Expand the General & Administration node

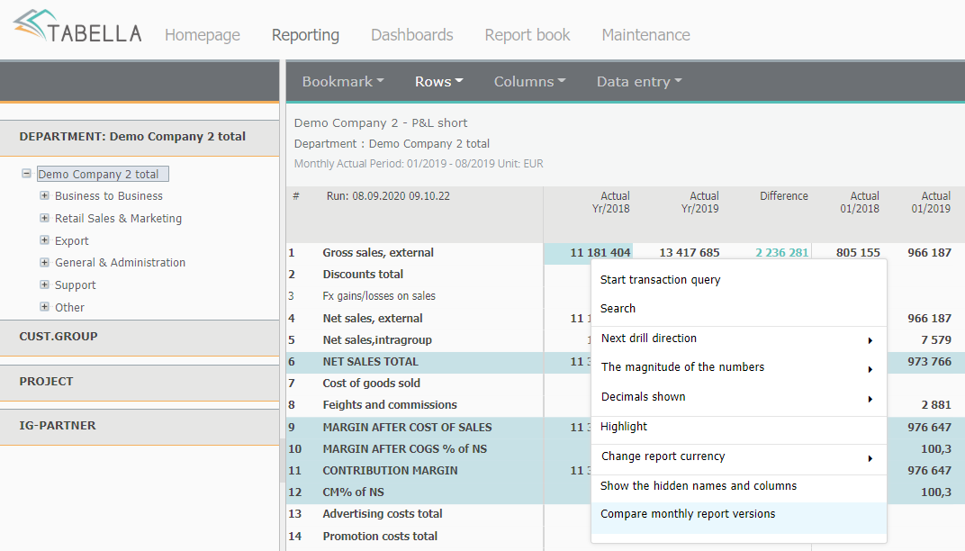coord(44,263)
